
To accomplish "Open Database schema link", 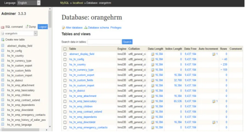I will coord(98,28).
